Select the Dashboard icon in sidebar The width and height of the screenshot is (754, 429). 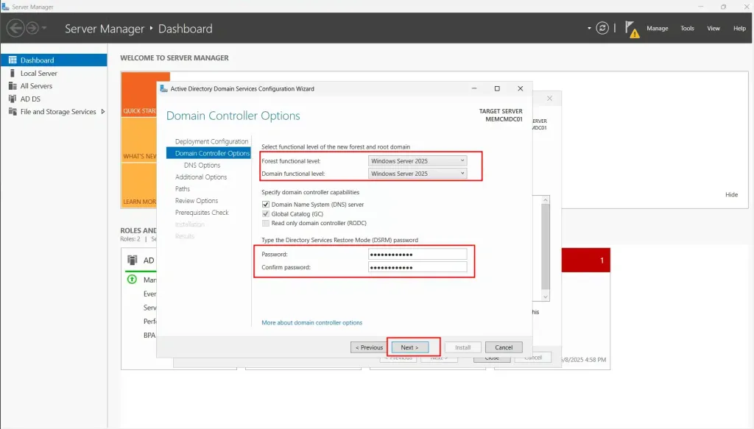[13, 60]
